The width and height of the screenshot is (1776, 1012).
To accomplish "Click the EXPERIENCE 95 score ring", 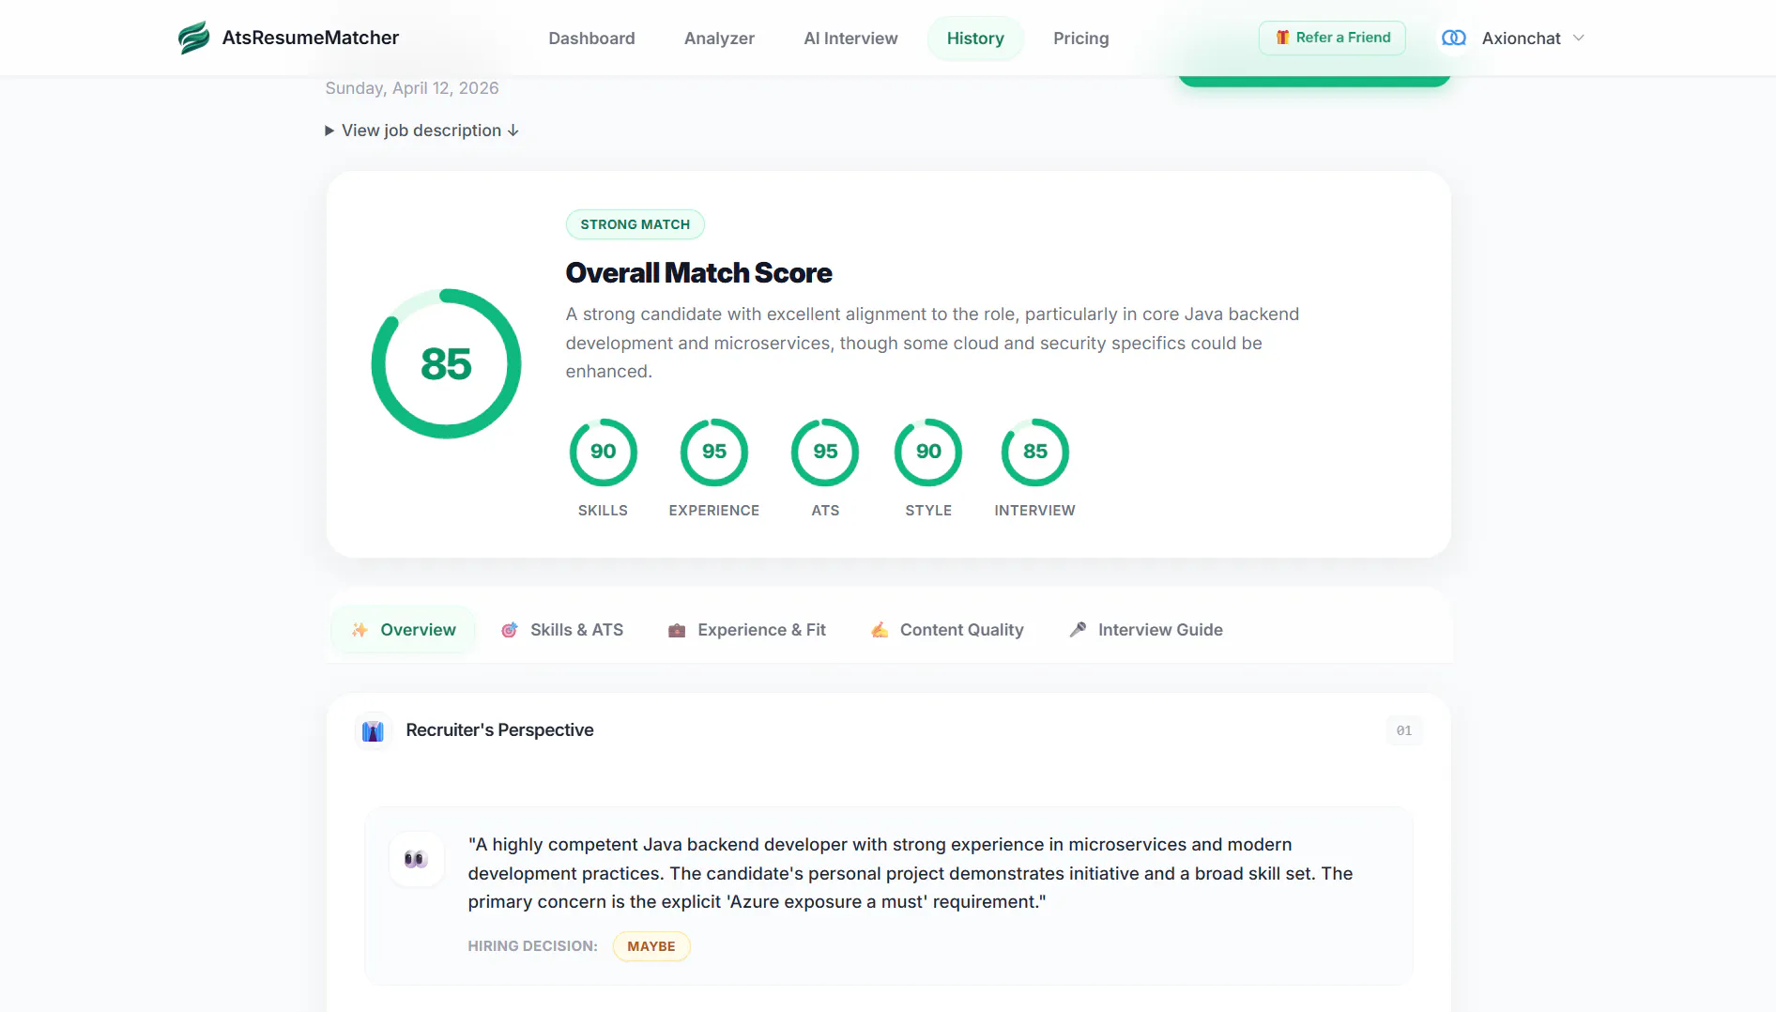I will 714,452.
